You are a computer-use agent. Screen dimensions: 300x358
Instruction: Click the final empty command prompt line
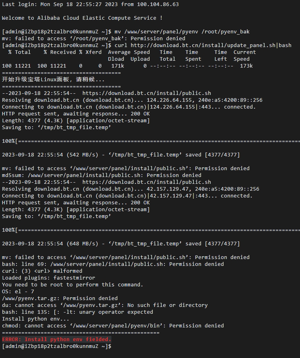[57, 346]
